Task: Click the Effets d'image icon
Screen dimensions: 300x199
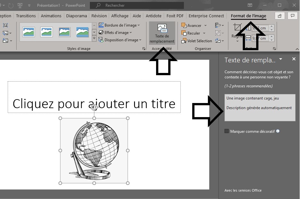Action: click(x=101, y=32)
